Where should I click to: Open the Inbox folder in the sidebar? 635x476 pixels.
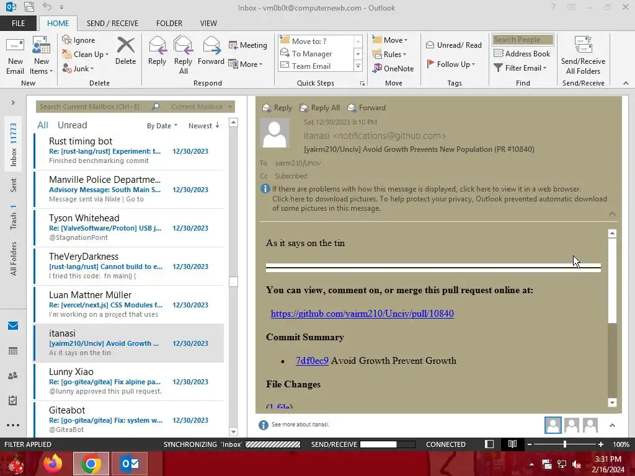point(14,144)
